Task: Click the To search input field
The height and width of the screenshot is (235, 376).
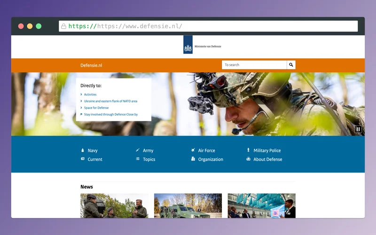Action: click(x=254, y=65)
